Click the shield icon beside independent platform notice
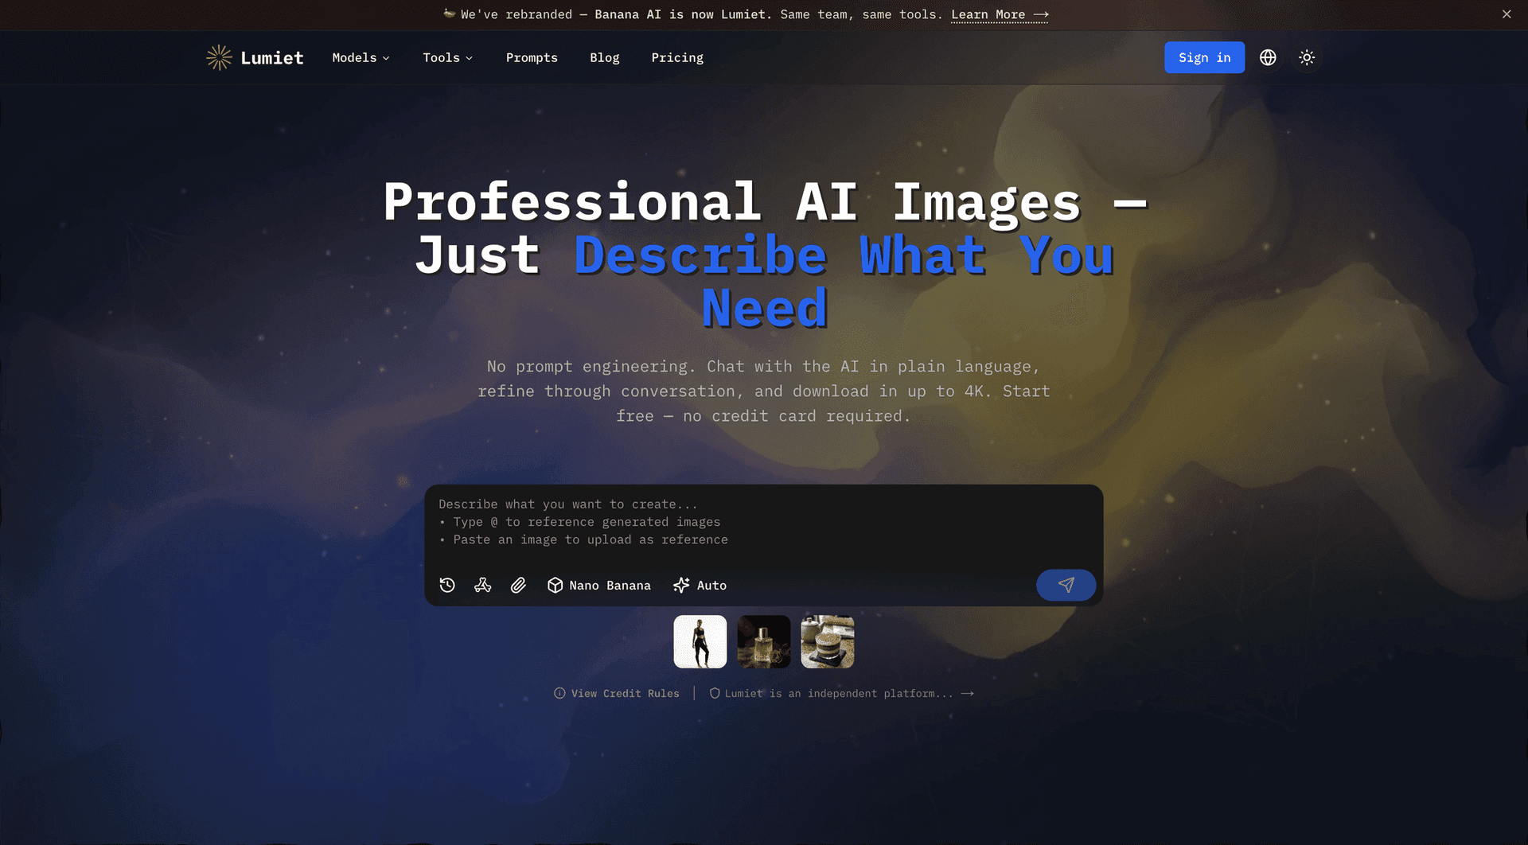The image size is (1528, 845). tap(715, 693)
